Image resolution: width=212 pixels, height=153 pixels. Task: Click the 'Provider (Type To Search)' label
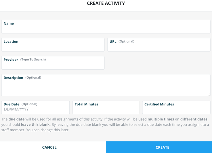click(24, 60)
